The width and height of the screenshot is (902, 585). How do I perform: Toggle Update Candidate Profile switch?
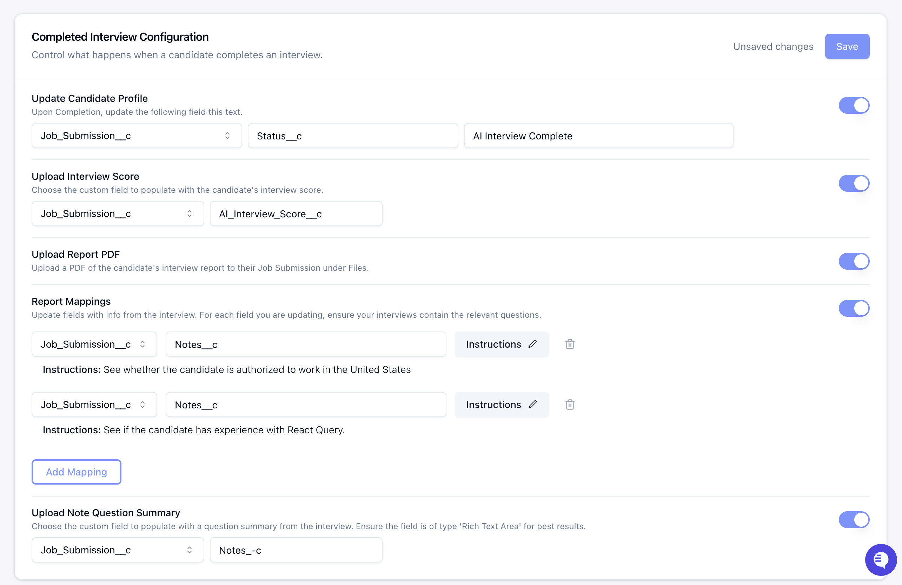(x=854, y=105)
